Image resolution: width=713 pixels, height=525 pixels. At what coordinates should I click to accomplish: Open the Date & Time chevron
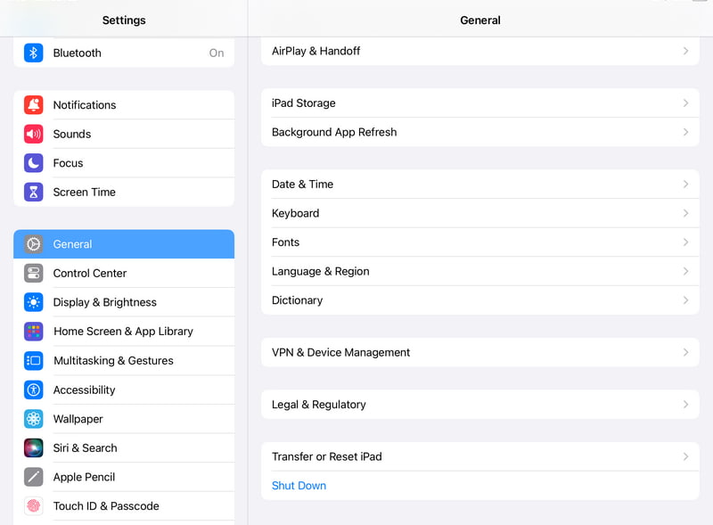685,185
